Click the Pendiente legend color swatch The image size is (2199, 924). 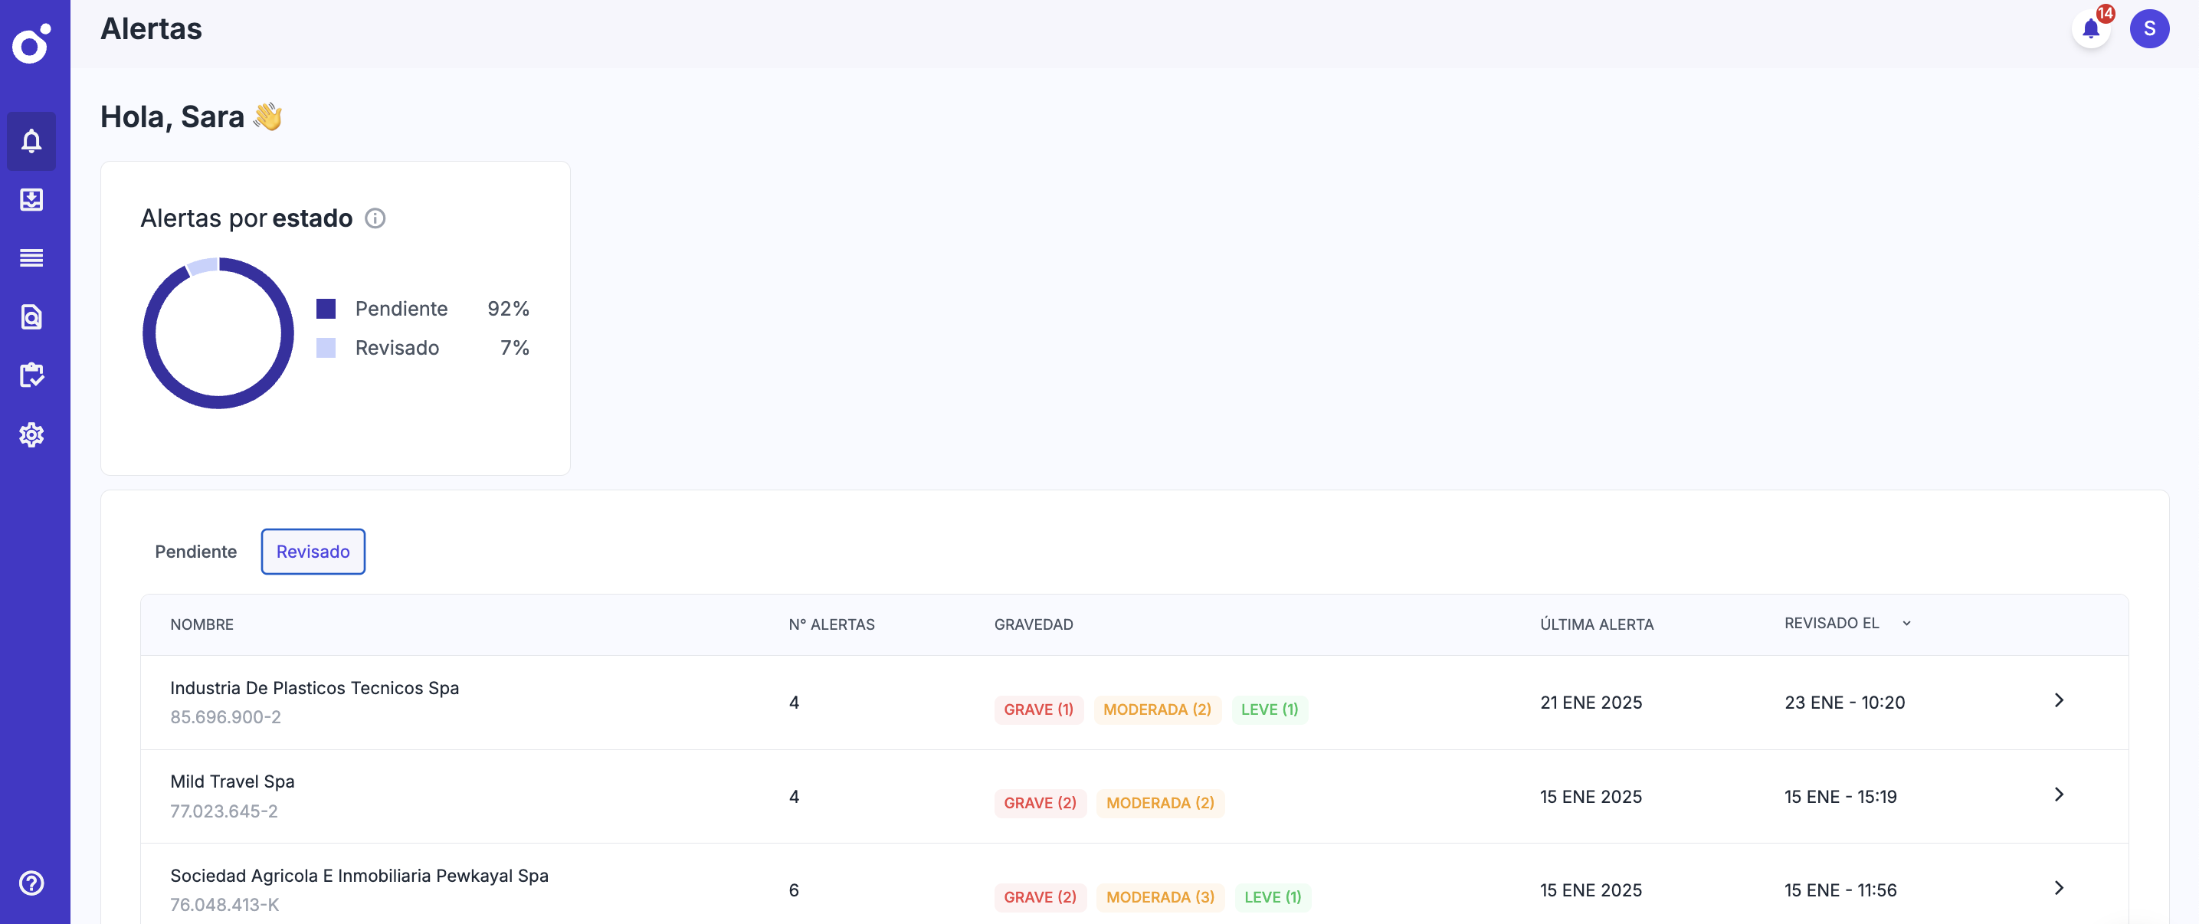pos(325,308)
